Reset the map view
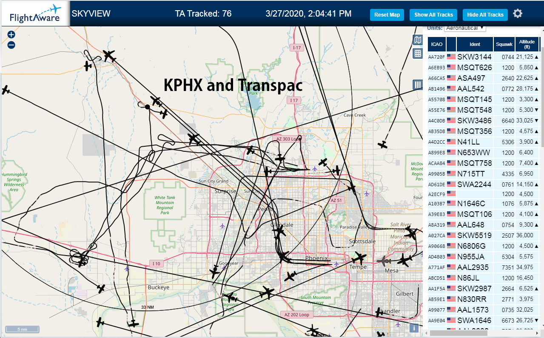 click(x=387, y=14)
